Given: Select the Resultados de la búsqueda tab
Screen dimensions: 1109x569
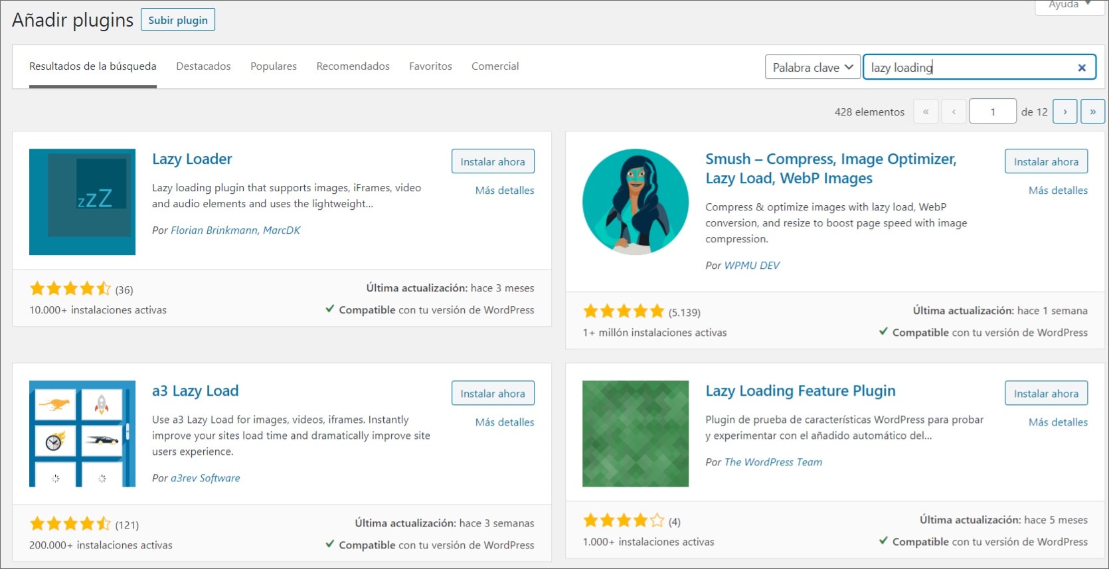Looking at the screenshot, I should pos(93,66).
